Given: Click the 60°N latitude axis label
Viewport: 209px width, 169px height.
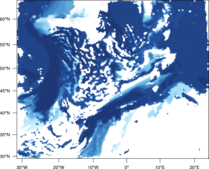Looking at the screenshot, I should [5, 19].
